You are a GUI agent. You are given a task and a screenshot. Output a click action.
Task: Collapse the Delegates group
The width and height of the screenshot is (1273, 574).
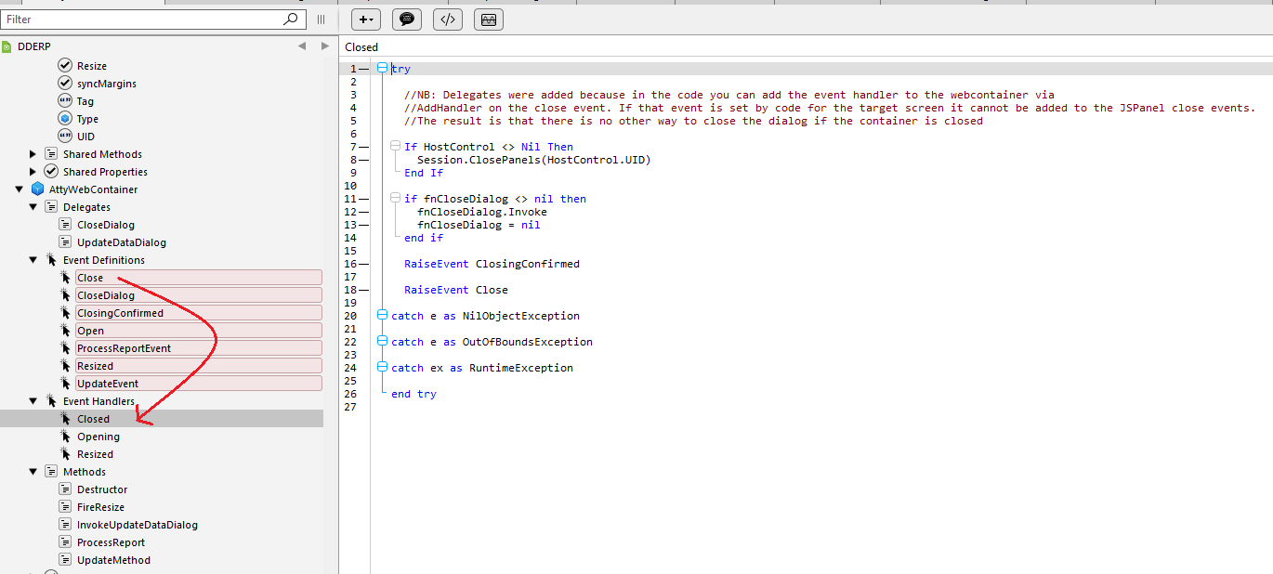pyautogui.click(x=33, y=207)
